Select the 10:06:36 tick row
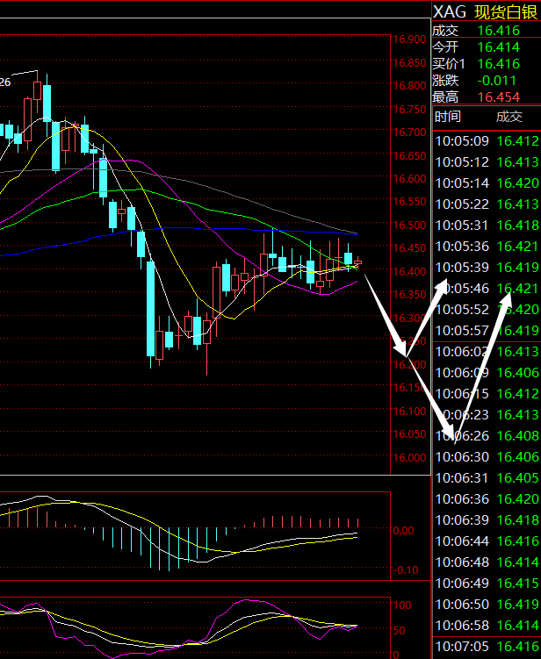 click(x=487, y=498)
